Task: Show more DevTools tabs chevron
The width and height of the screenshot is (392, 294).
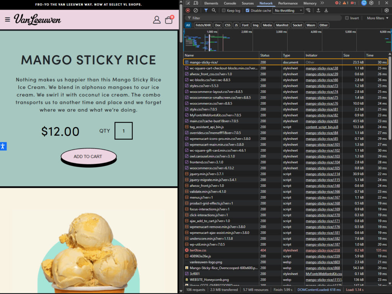Action: (x=322, y=3)
